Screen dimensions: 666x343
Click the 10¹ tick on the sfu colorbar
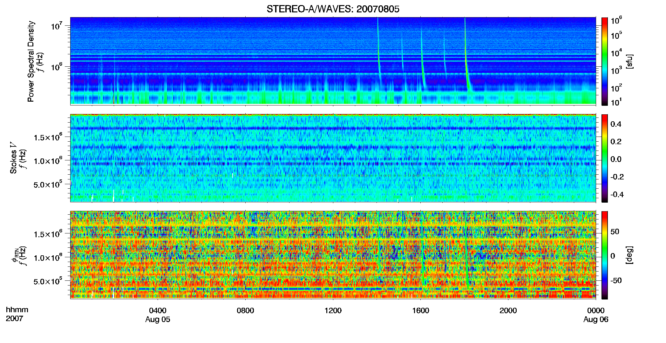(x=616, y=102)
